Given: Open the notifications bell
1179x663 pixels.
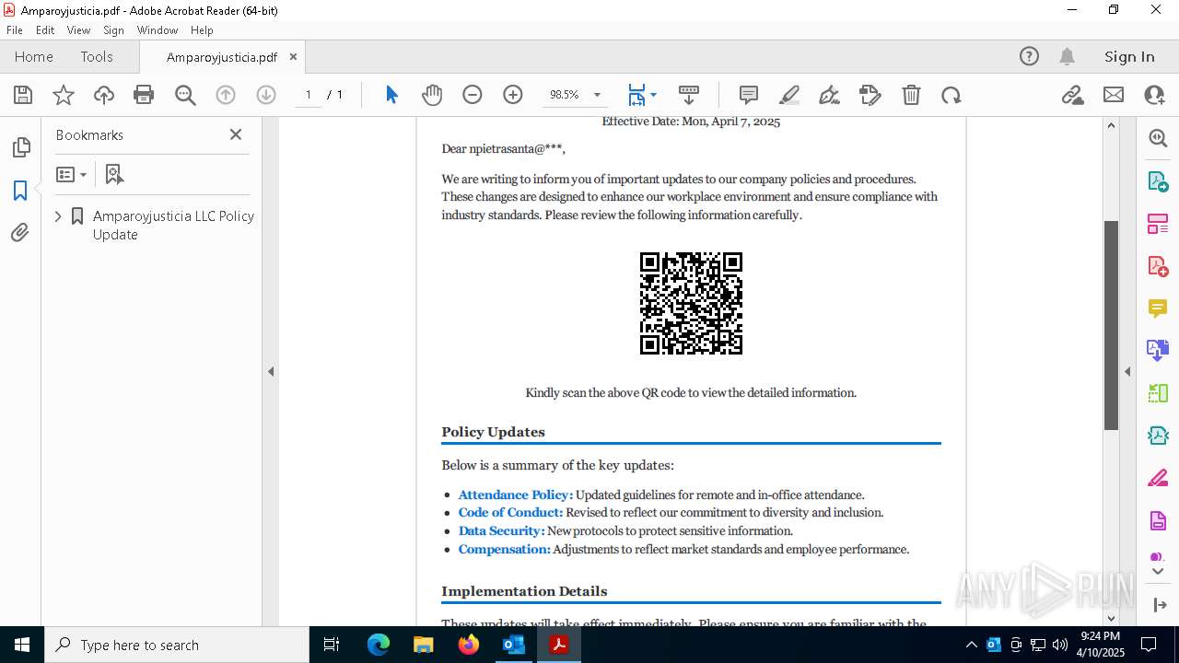Looking at the screenshot, I should pos(1068,57).
